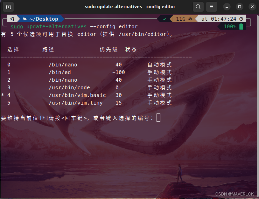
Task: Click the 11G memory value
Action: (x=181, y=19)
